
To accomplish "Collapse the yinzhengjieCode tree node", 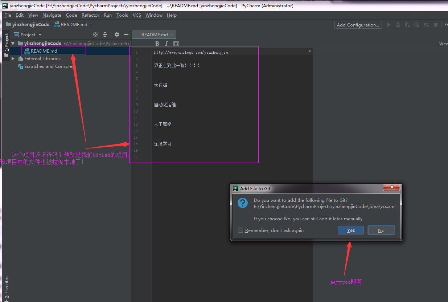I will pyautogui.click(x=13, y=43).
